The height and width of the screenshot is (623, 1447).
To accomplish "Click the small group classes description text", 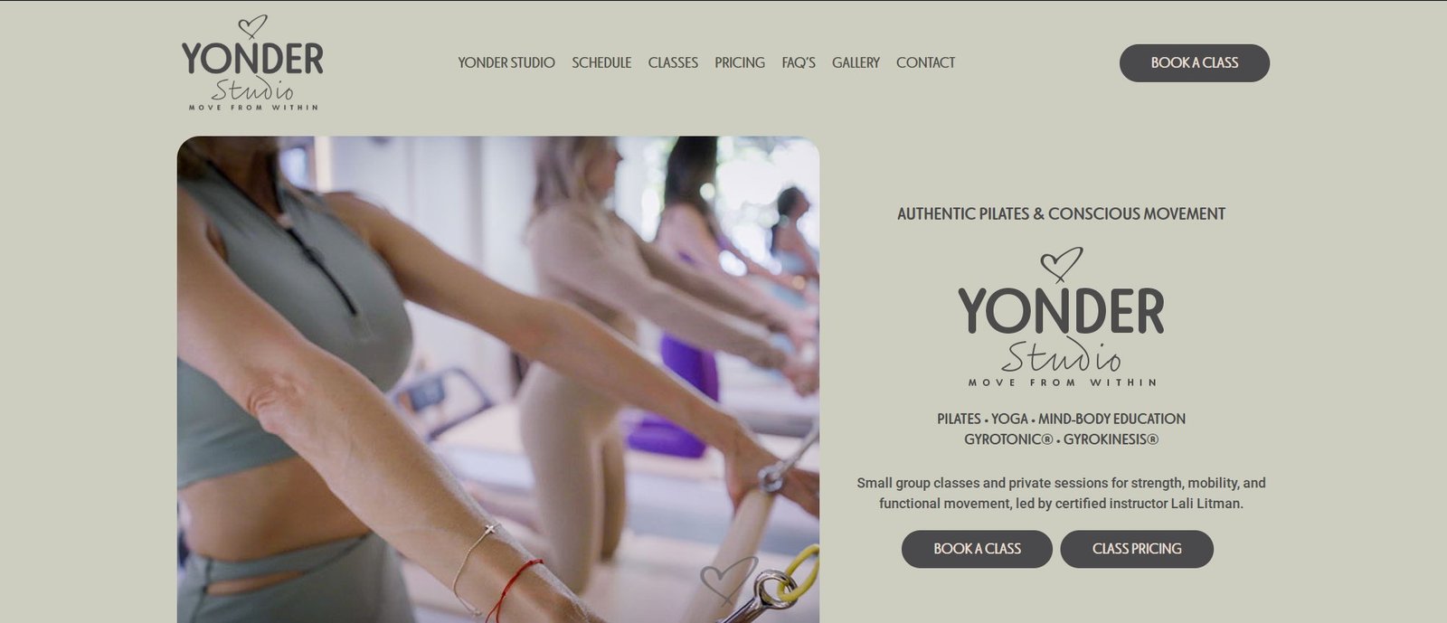I will coord(1061,493).
